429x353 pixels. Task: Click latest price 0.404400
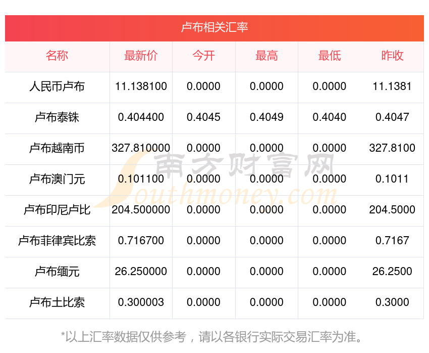[x=141, y=117]
